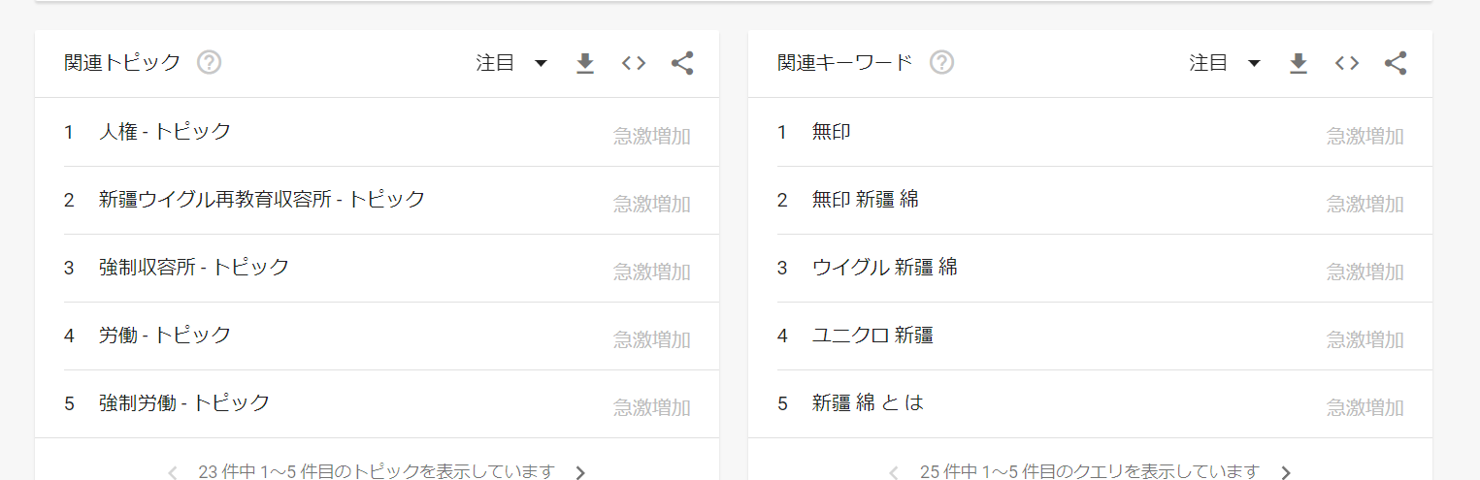Open the ユニクロ 新疆 keyword
The height and width of the screenshot is (480, 1480).
(1090, 336)
